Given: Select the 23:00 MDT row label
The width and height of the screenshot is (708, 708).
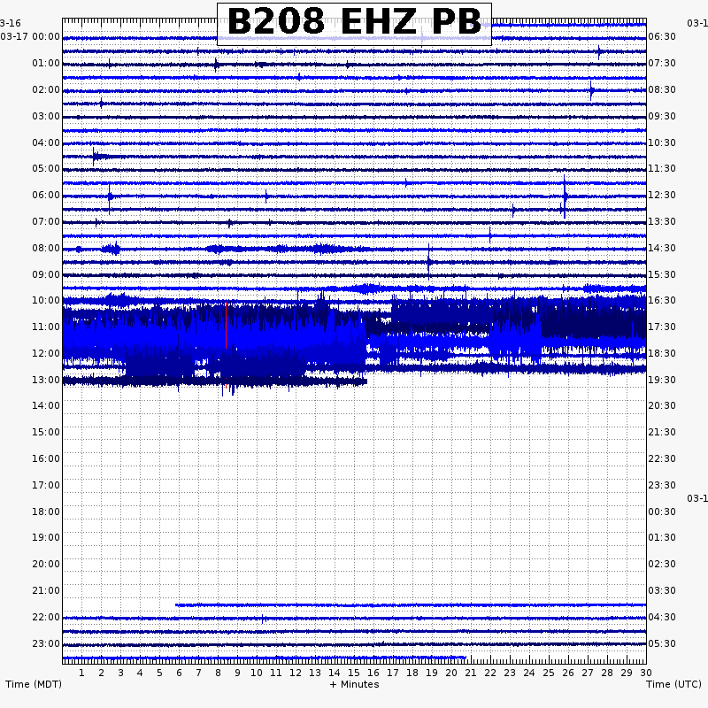Looking at the screenshot, I should (46, 644).
